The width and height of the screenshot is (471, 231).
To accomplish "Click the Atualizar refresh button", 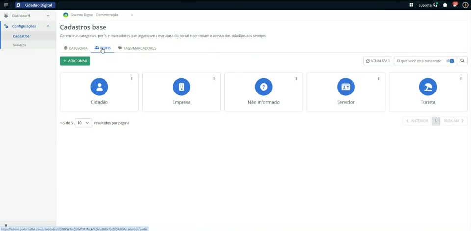I will [x=378, y=61].
